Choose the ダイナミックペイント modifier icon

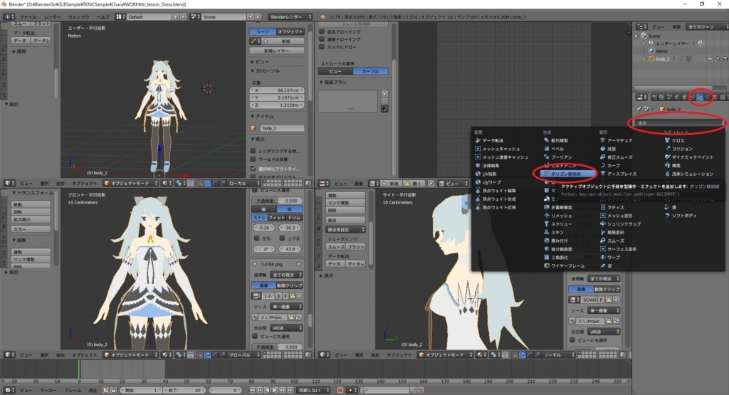coord(667,157)
